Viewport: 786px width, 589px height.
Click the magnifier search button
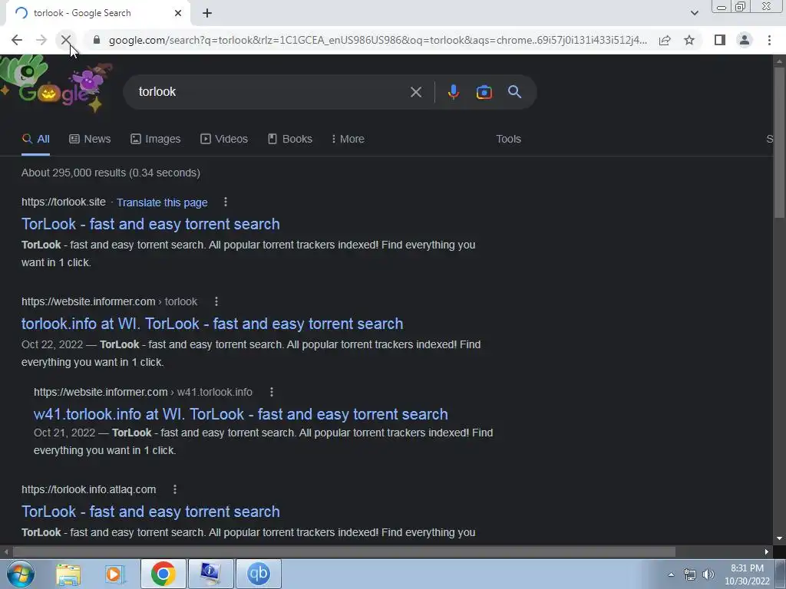click(514, 92)
